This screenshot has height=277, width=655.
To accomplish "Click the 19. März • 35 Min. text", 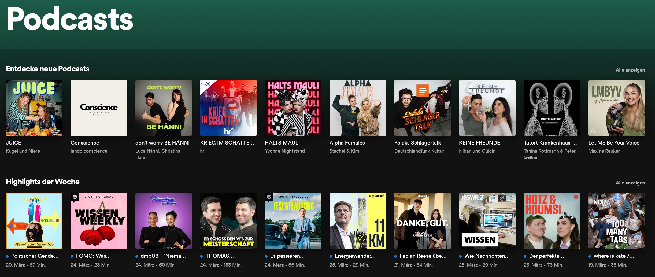I will coord(608,265).
